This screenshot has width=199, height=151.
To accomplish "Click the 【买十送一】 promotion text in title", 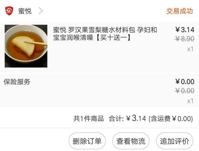I will click(114, 38).
